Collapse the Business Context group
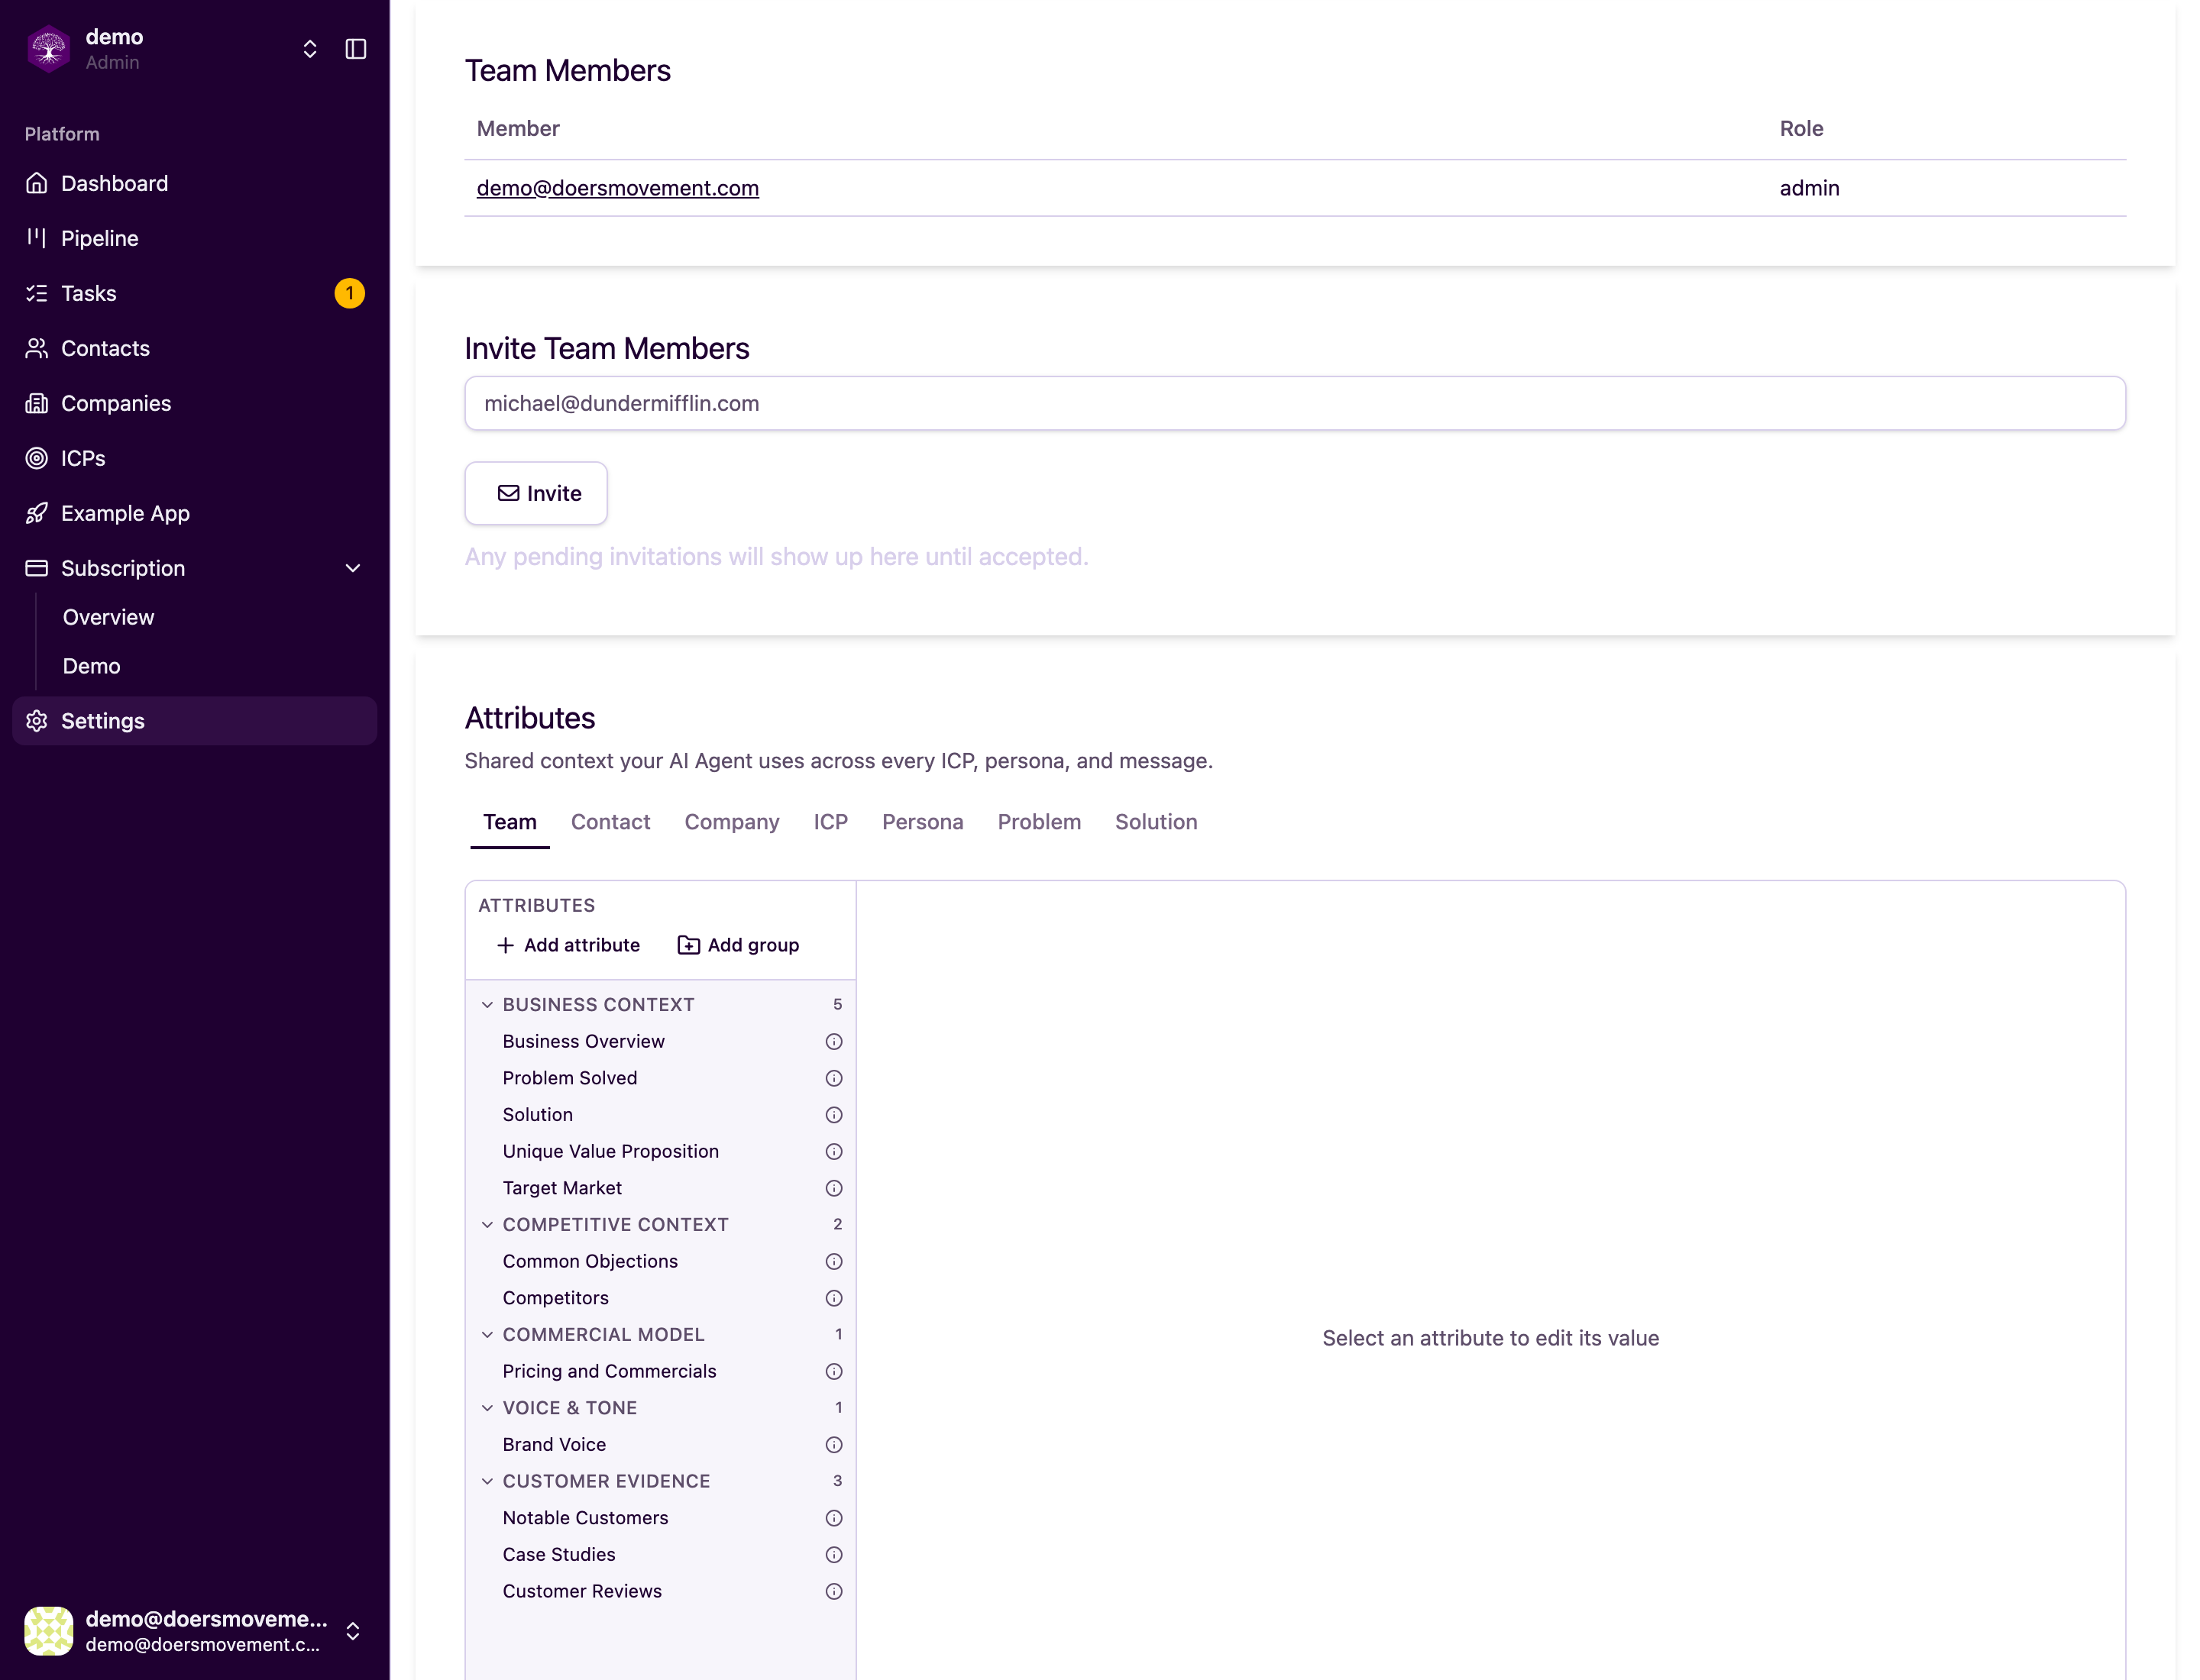Screen dimensions: 2200x1680 [487, 1005]
